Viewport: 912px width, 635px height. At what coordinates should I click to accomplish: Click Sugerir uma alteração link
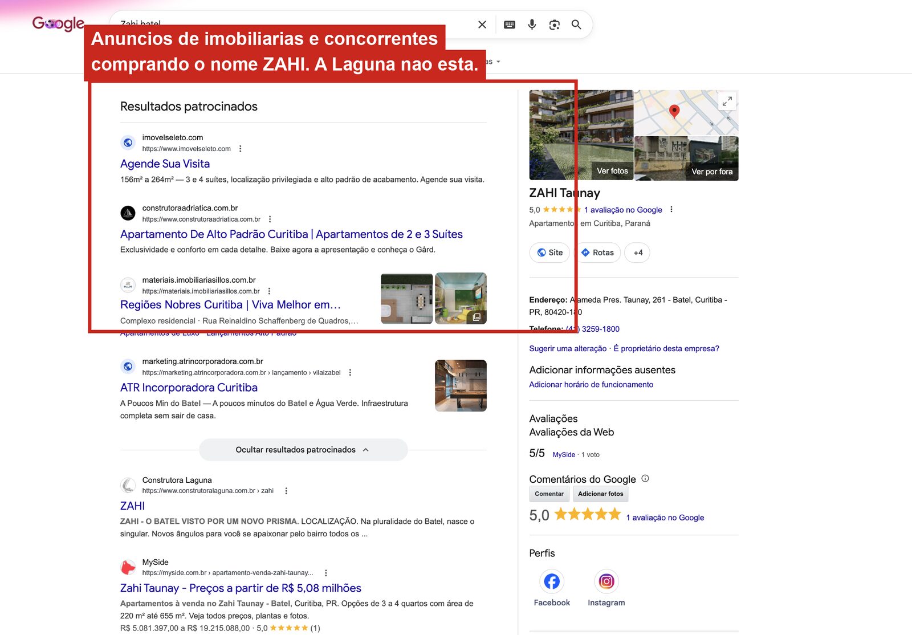click(568, 348)
